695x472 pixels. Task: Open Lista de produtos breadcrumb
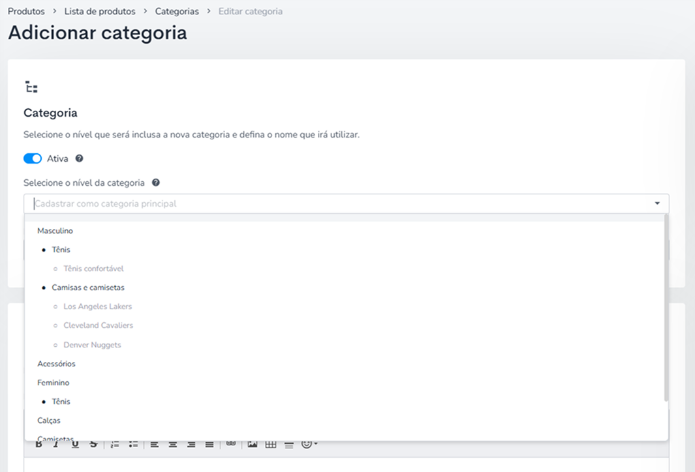tap(100, 12)
